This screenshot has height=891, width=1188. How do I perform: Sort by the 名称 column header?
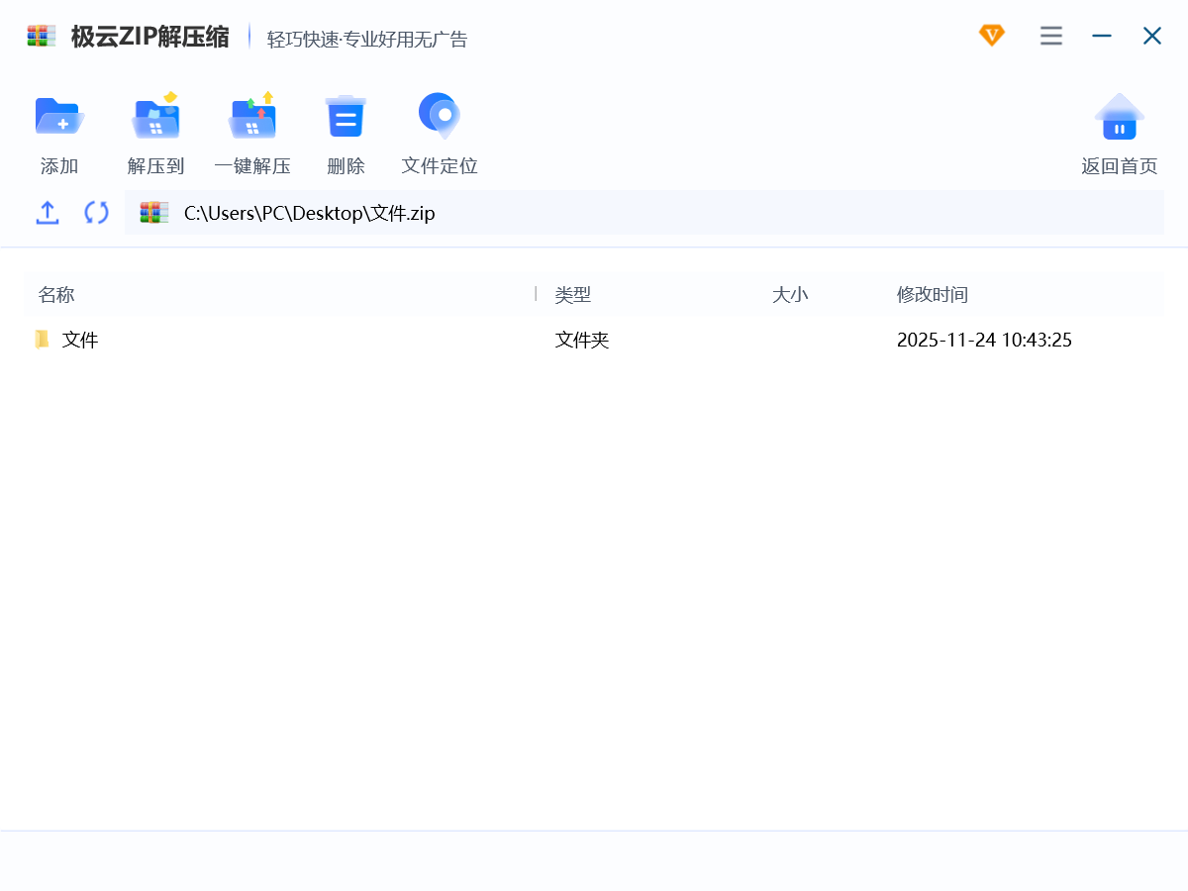56,295
